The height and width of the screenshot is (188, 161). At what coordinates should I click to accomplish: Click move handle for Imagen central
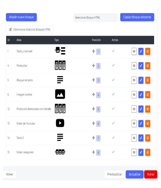[93, 95]
